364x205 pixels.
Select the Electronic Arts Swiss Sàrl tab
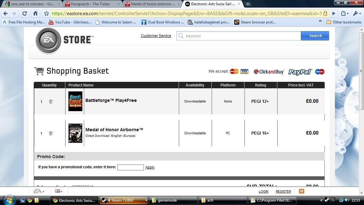[x=213, y=4]
